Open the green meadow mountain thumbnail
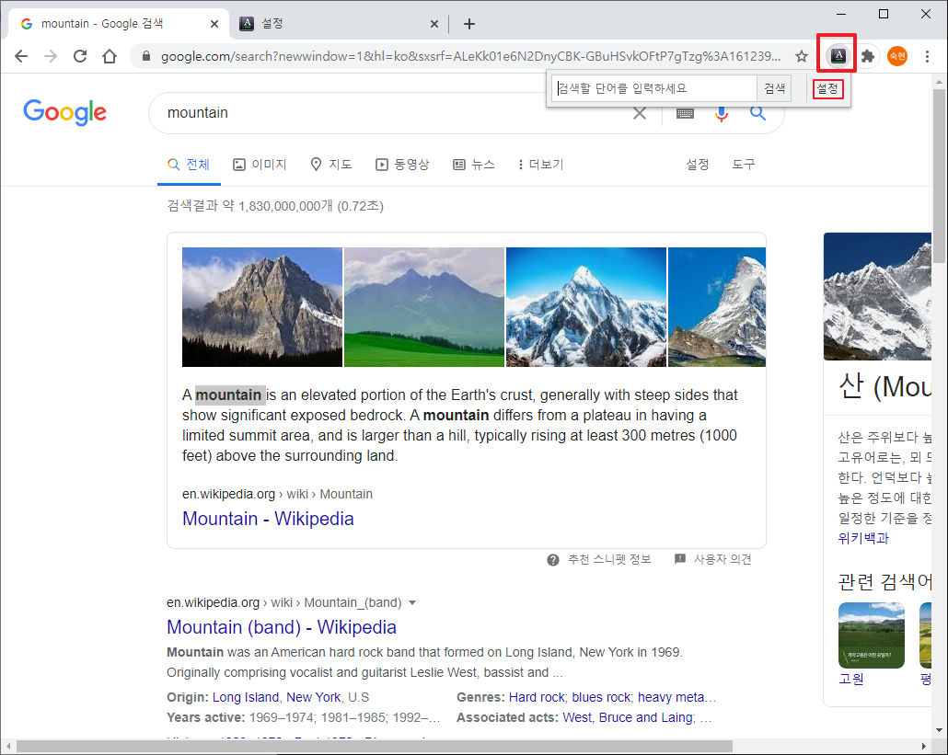This screenshot has height=755, width=948. click(x=423, y=307)
